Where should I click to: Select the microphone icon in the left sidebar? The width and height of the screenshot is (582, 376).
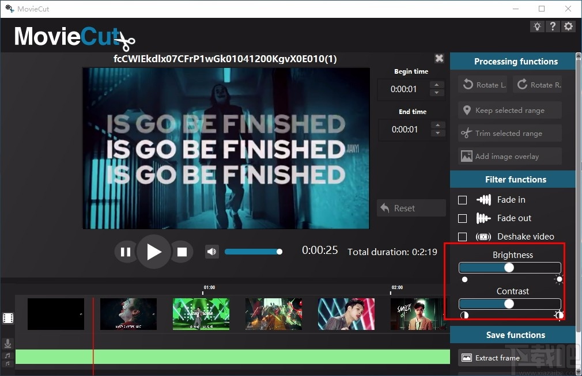click(x=7, y=343)
